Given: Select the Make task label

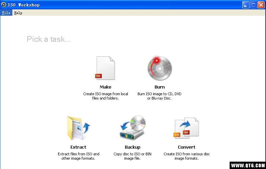Looking at the screenshot, I should pyautogui.click(x=105, y=87).
